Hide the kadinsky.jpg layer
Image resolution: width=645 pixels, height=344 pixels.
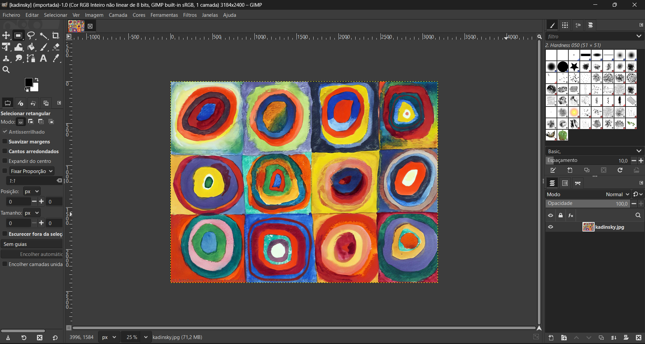(551, 227)
